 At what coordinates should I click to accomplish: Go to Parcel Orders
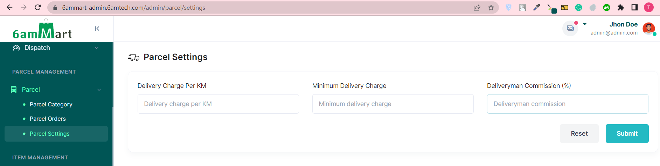pos(48,119)
